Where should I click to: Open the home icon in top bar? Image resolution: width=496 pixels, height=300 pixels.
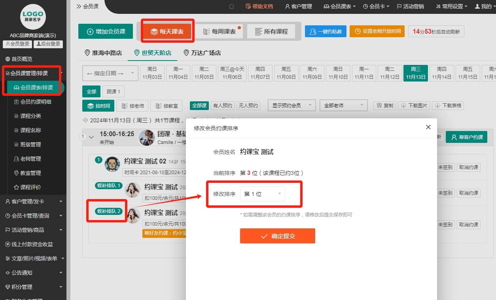pyautogui.click(x=231, y=6)
